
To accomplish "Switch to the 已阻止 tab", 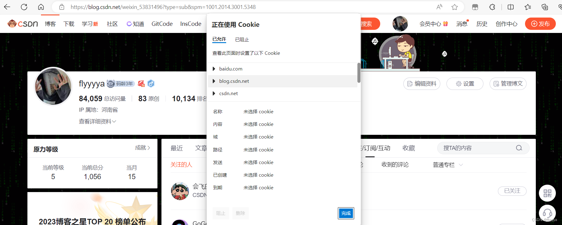I will [242, 40].
